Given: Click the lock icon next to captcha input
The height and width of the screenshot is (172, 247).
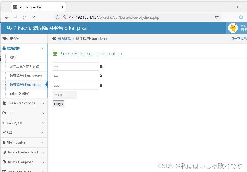Looking at the screenshot, I should click(x=101, y=86).
